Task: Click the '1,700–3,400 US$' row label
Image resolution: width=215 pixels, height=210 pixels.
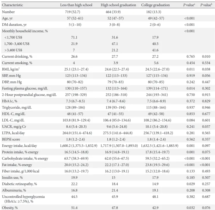Action: (x=17, y=44)
